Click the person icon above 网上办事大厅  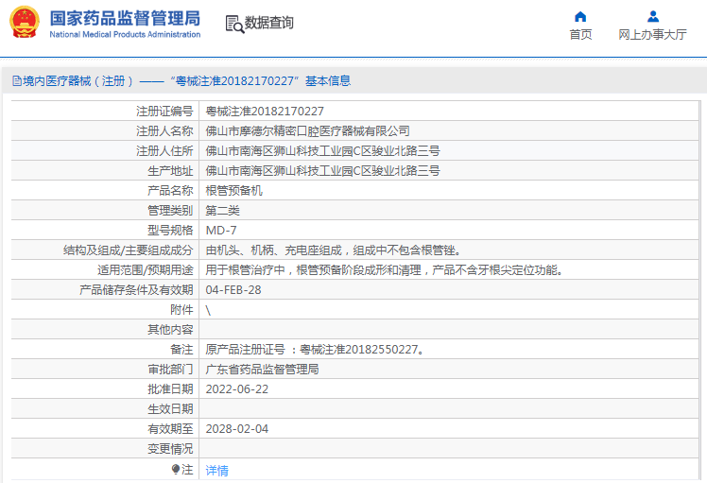652,16
